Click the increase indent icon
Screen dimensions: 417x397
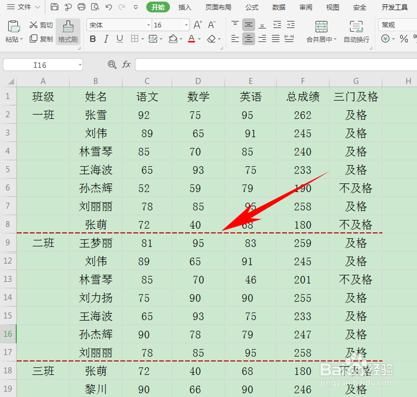[290, 25]
